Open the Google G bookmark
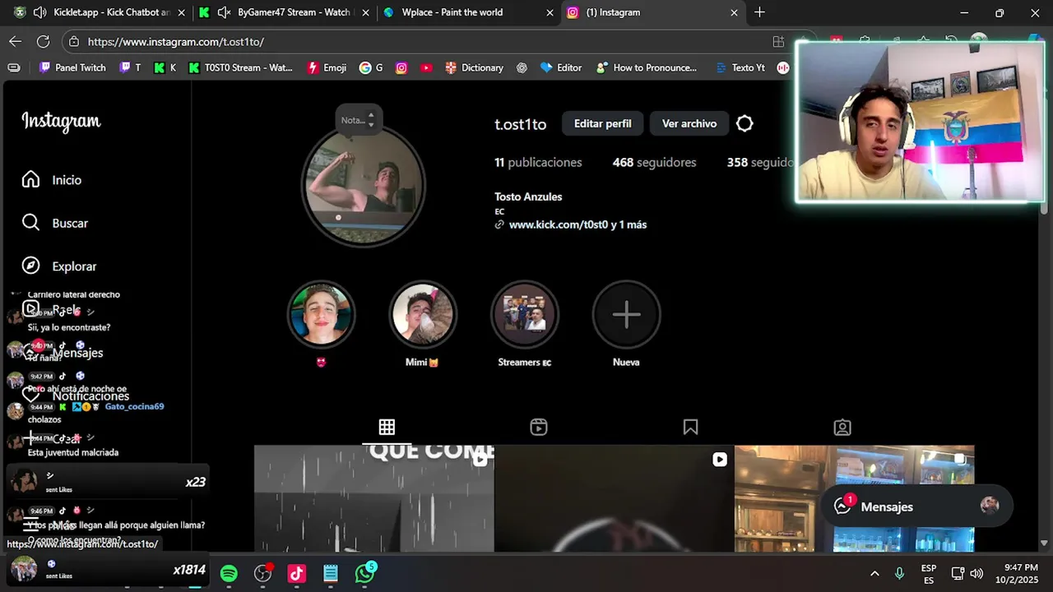 coord(371,68)
